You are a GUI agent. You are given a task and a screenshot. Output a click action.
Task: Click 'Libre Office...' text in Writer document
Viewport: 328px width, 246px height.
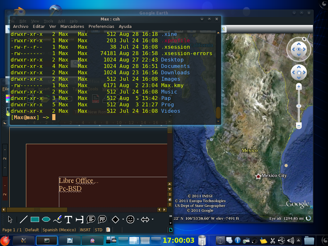click(x=78, y=181)
